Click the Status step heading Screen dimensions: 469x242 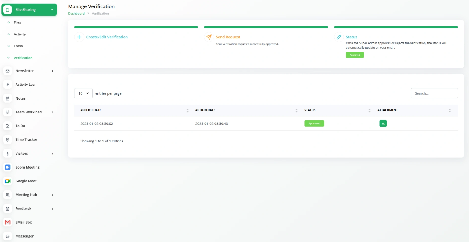pyautogui.click(x=351, y=37)
